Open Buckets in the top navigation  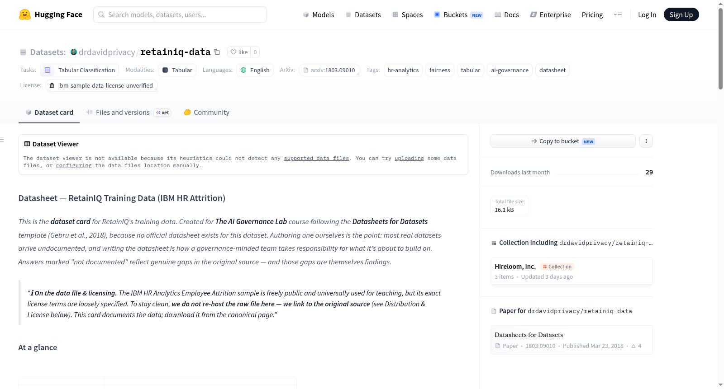click(458, 14)
